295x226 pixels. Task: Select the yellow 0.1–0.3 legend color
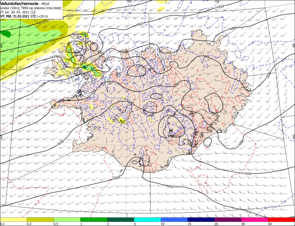pos(13,219)
